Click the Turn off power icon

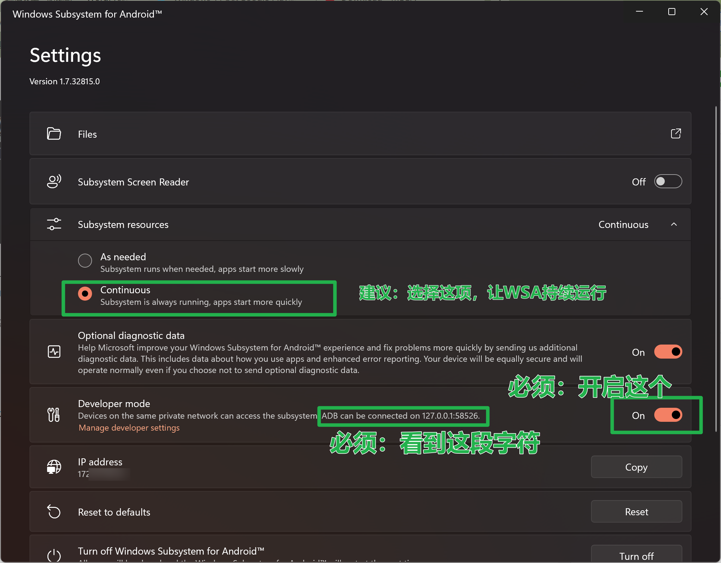pos(54,556)
